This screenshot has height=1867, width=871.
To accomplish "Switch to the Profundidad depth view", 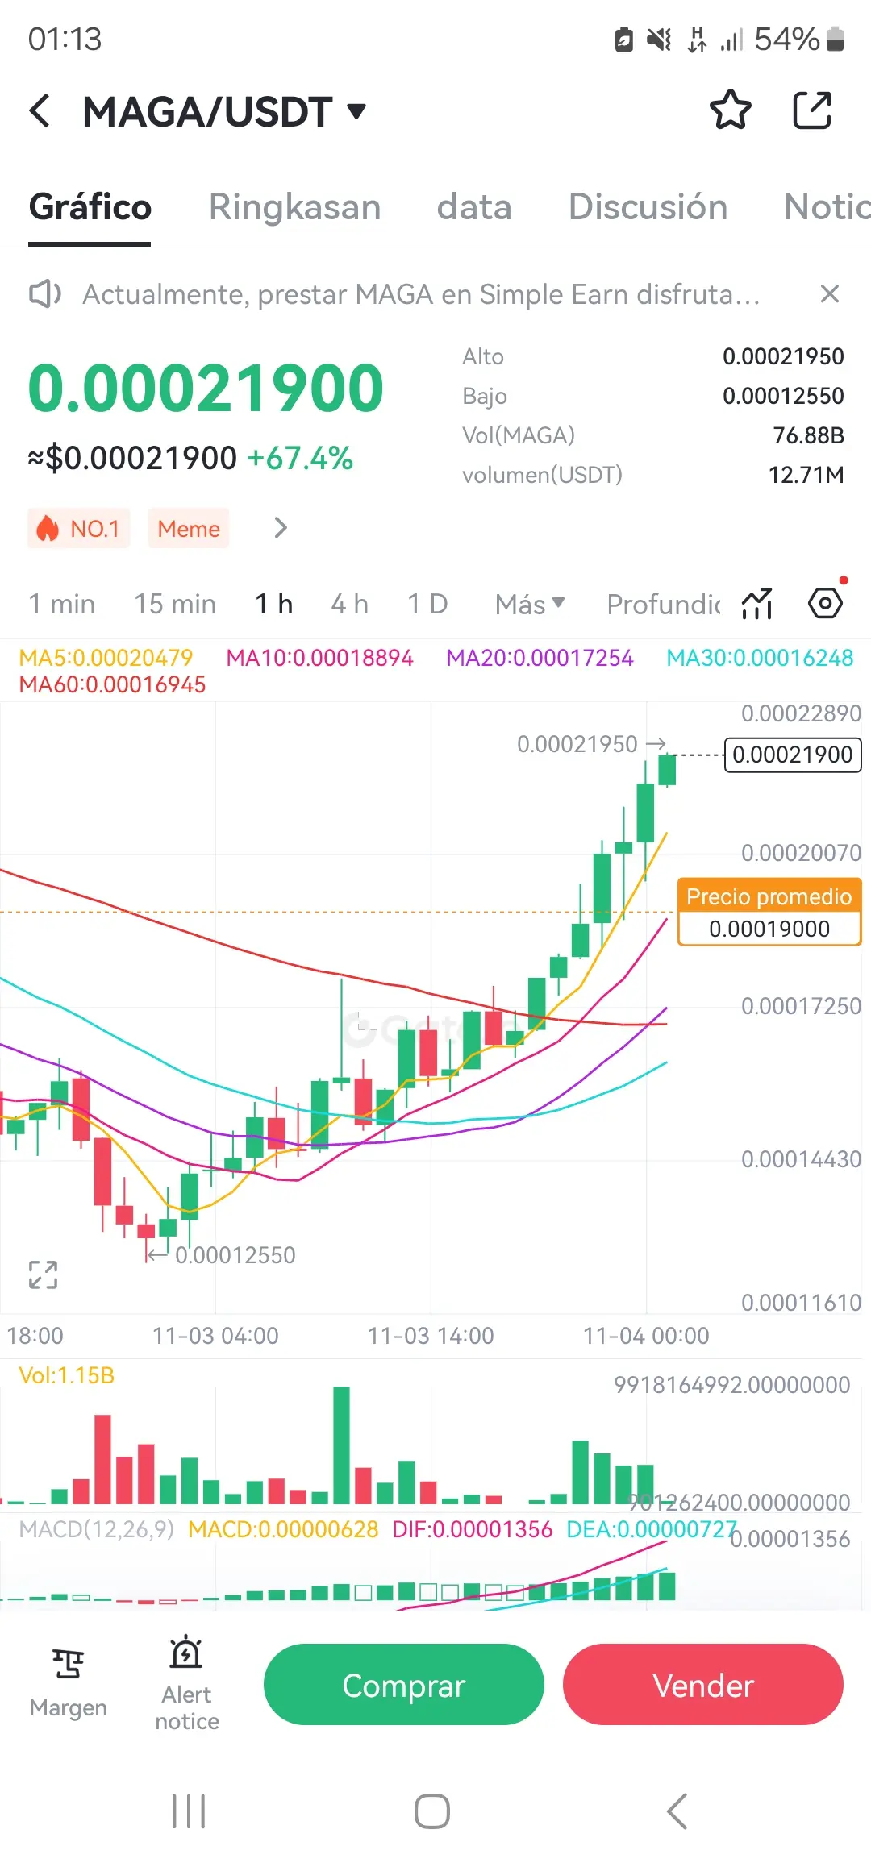I will [663, 604].
